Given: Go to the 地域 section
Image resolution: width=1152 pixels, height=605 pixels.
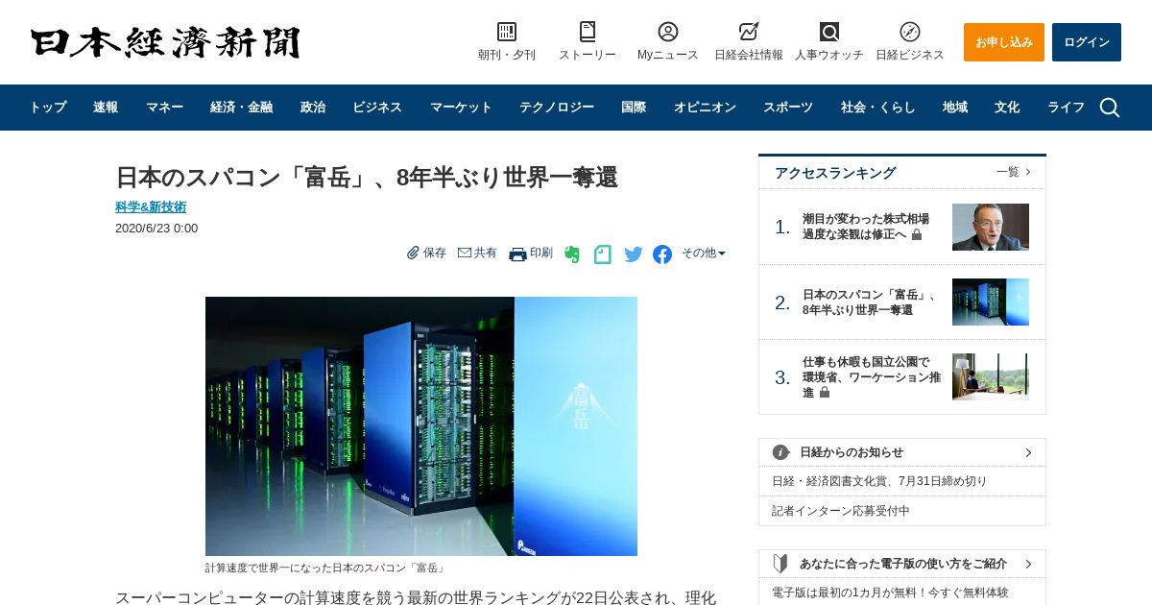Looking at the screenshot, I should (955, 108).
